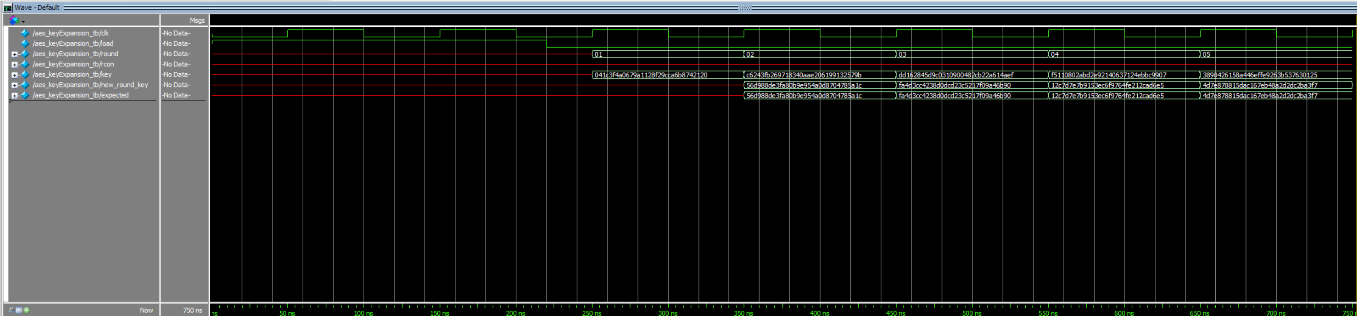Image resolution: width=1357 pixels, height=316 pixels.
Task: Click the Msgs column header
Action: [197, 21]
